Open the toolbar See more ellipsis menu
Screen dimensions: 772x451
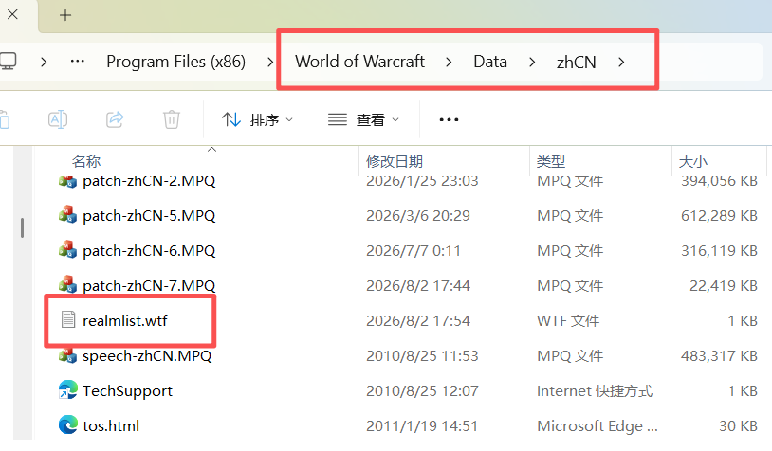(x=449, y=119)
